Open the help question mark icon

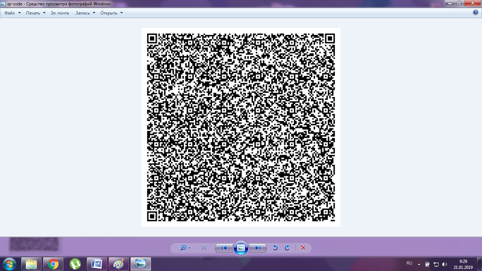click(475, 13)
